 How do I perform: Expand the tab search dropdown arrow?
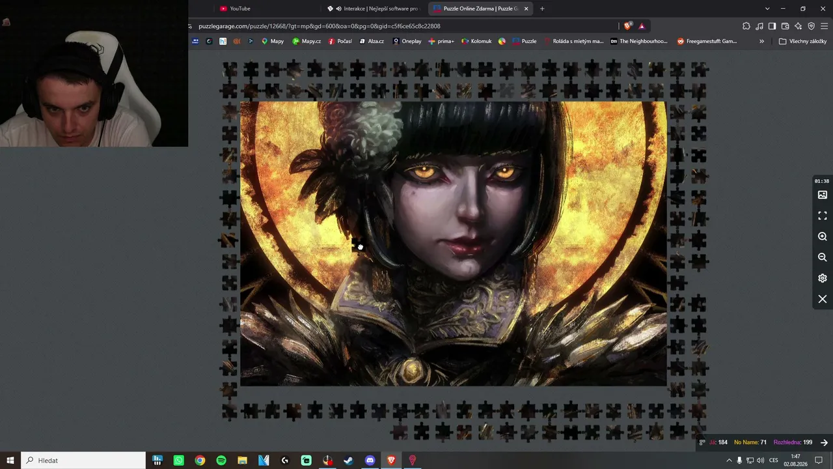[767, 8]
